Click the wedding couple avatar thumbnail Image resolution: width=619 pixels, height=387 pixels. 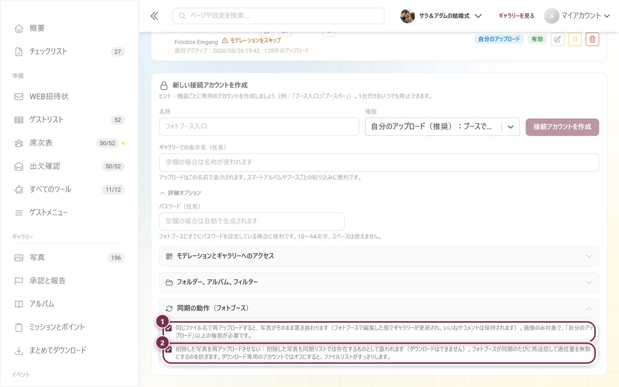[x=408, y=16]
